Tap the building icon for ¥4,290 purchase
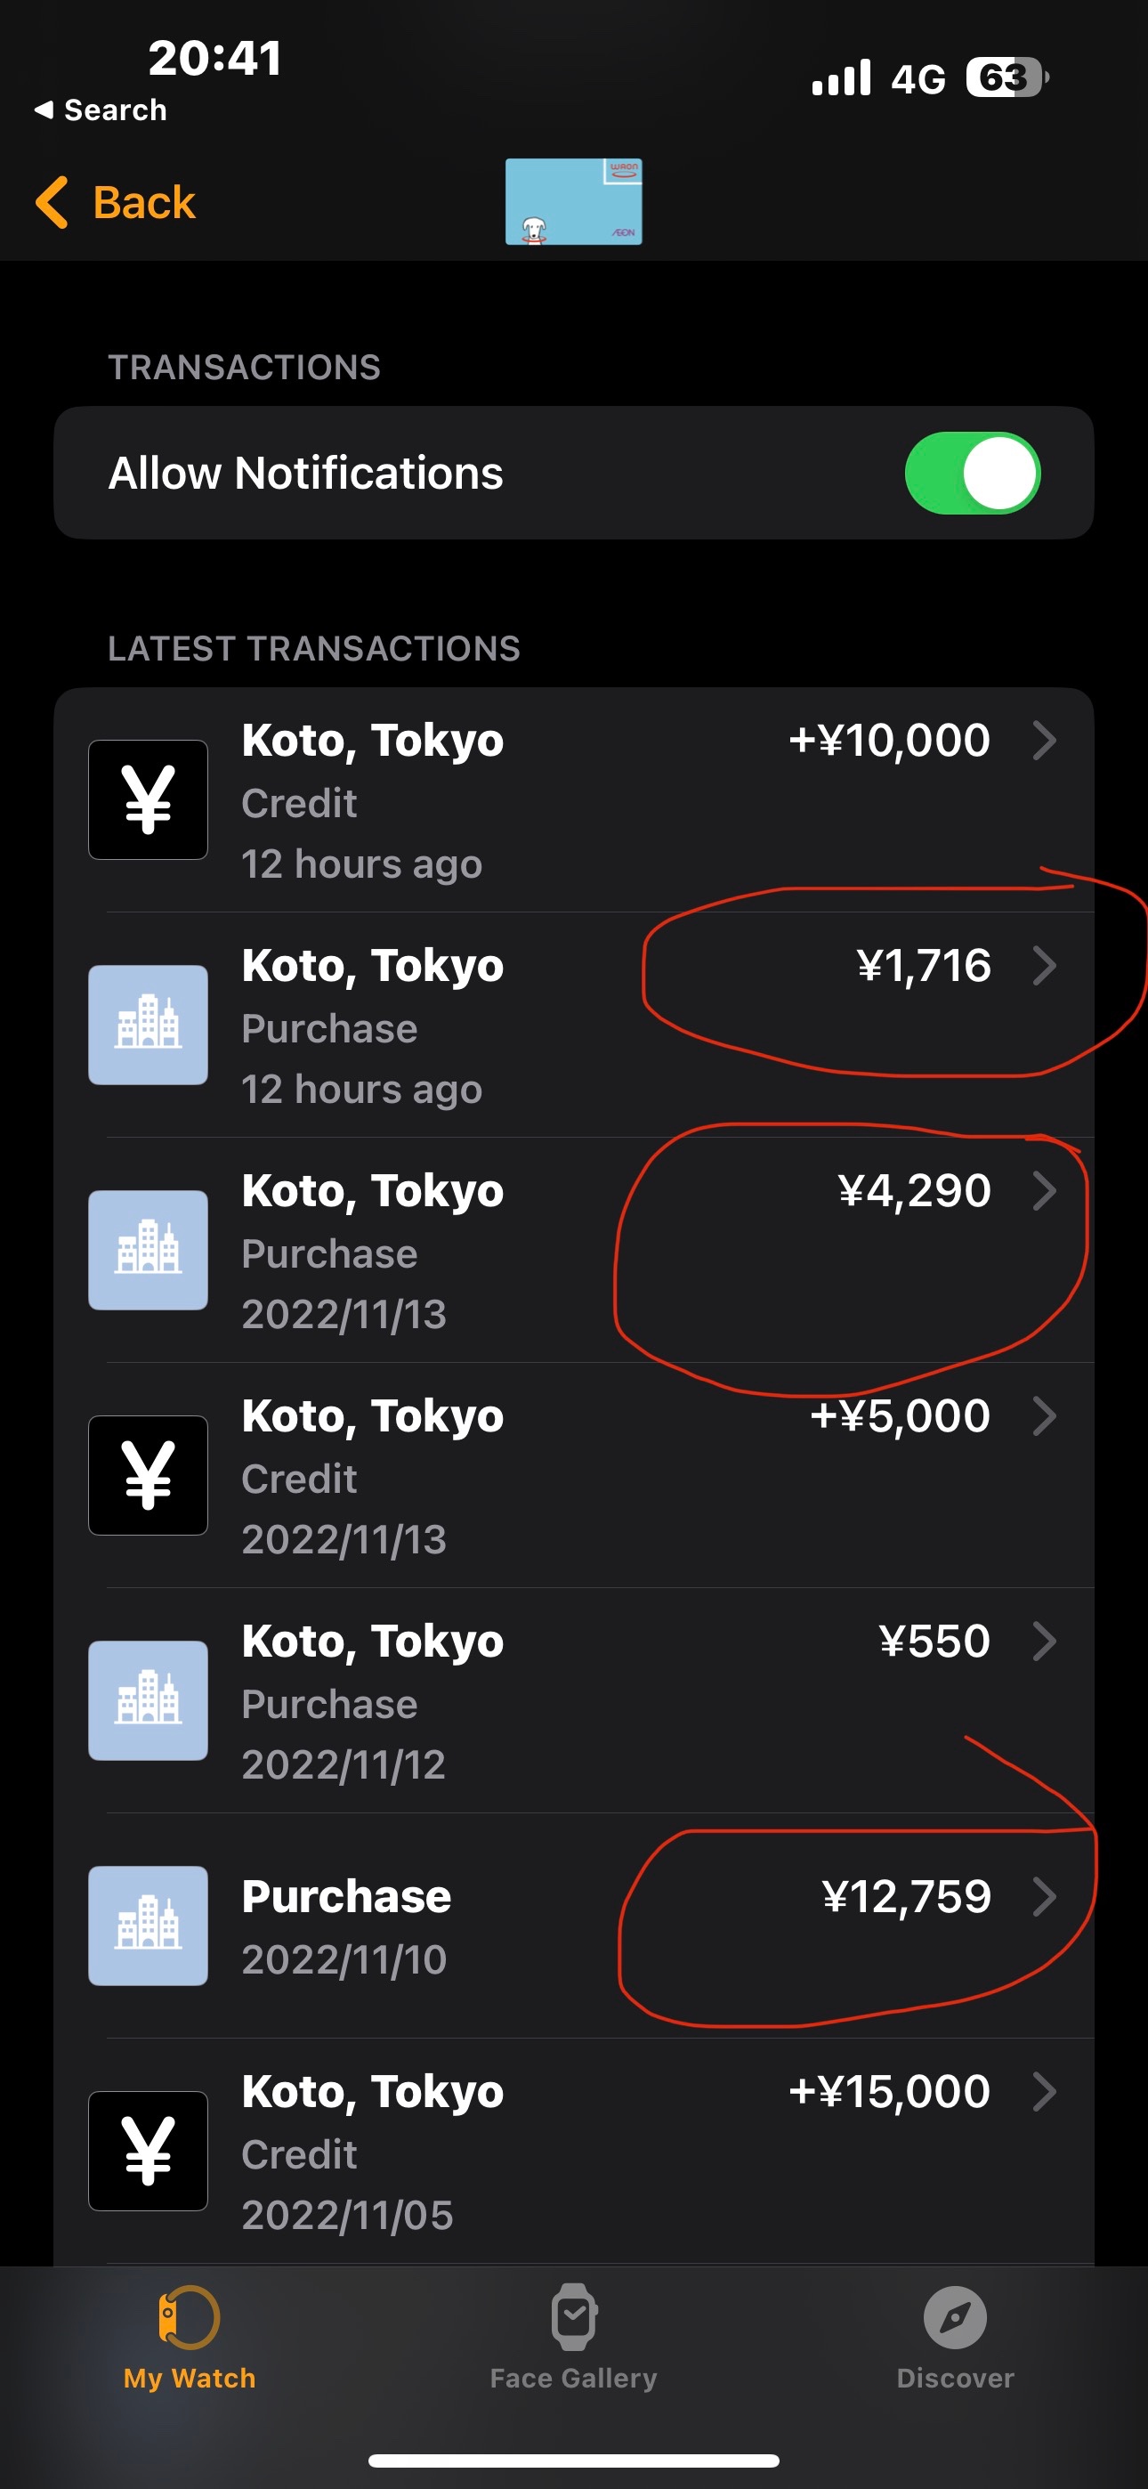Image resolution: width=1148 pixels, height=2489 pixels. pyautogui.click(x=148, y=1249)
